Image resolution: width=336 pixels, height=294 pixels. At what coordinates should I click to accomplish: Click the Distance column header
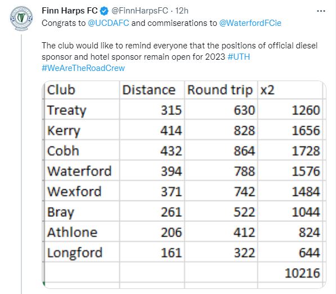point(149,90)
